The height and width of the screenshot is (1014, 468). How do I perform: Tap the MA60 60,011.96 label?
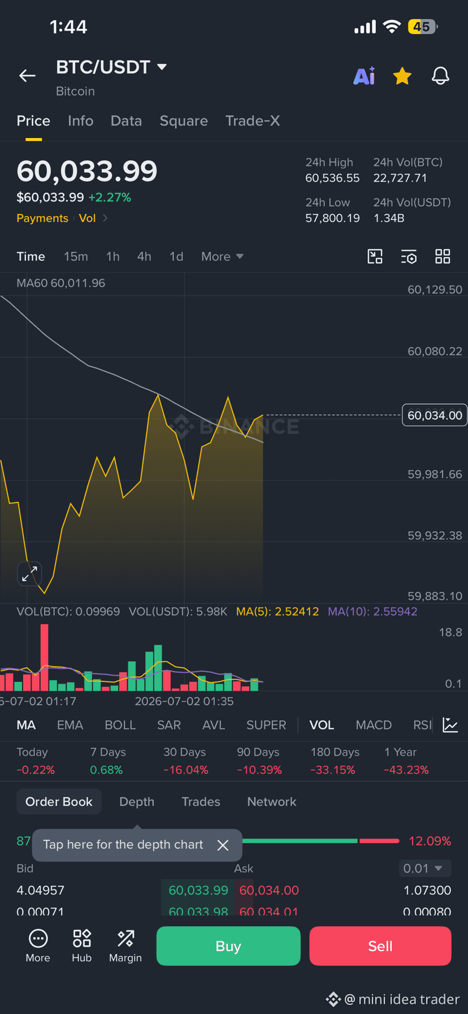pyautogui.click(x=61, y=283)
